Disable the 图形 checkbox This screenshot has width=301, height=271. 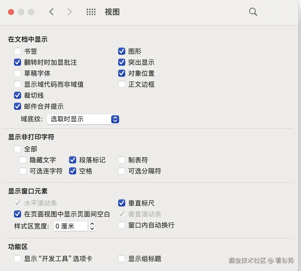click(122, 51)
